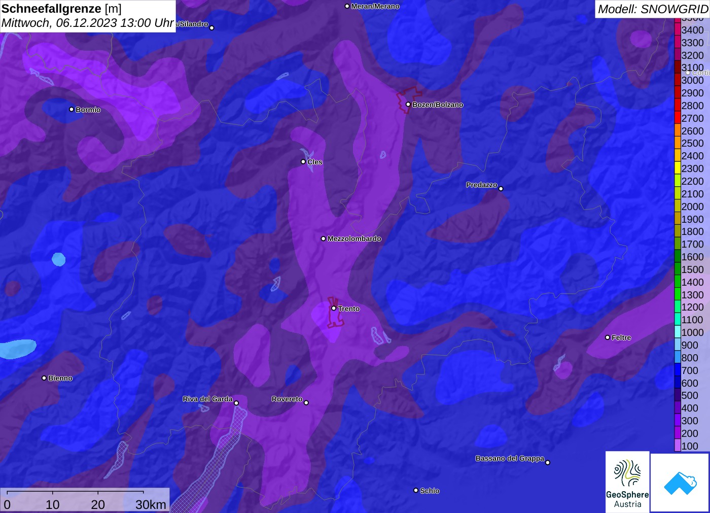Click the Meran/Merano map label
Viewport: 710px width, 513px height.
pos(375,6)
